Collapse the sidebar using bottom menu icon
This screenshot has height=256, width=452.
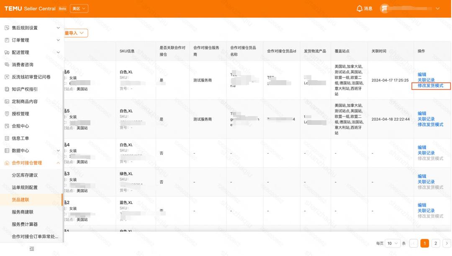point(32,249)
